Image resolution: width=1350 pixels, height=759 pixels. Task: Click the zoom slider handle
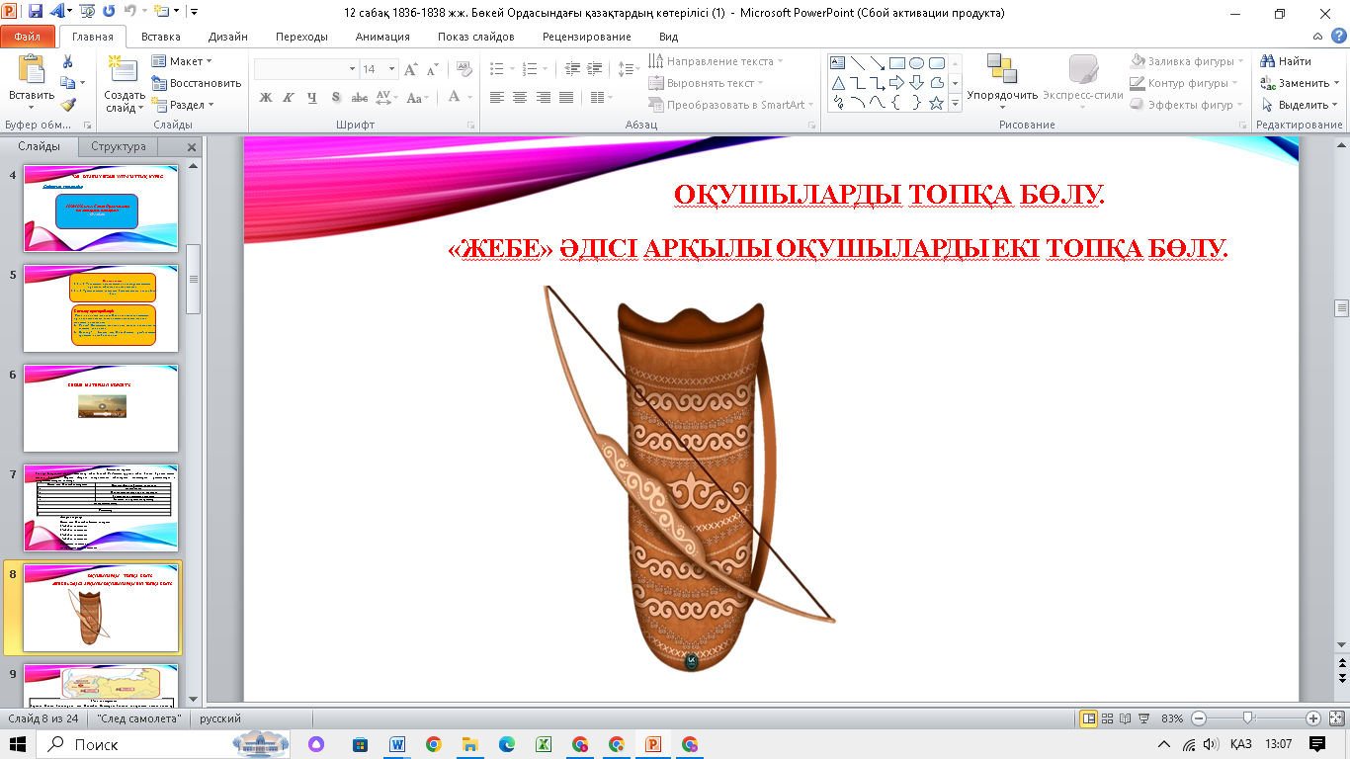1248,718
